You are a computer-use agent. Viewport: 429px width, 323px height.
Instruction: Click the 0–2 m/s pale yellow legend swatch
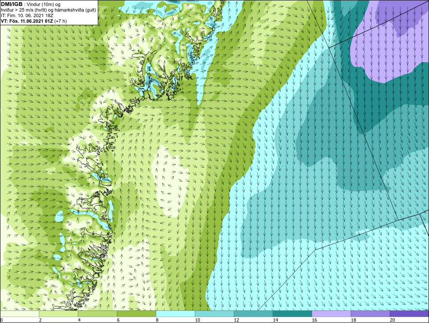pyautogui.click(x=20, y=314)
